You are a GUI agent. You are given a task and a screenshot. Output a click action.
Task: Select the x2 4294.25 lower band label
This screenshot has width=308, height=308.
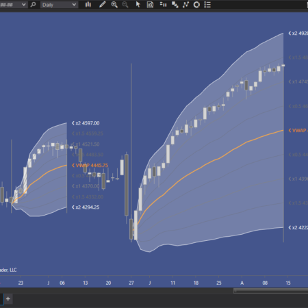(x=86, y=207)
